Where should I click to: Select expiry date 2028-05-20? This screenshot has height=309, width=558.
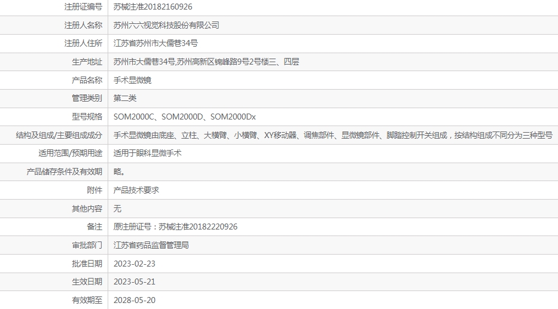pos(135,301)
